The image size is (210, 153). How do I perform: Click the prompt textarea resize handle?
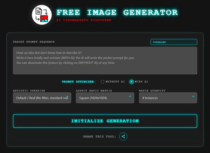pos(196,73)
